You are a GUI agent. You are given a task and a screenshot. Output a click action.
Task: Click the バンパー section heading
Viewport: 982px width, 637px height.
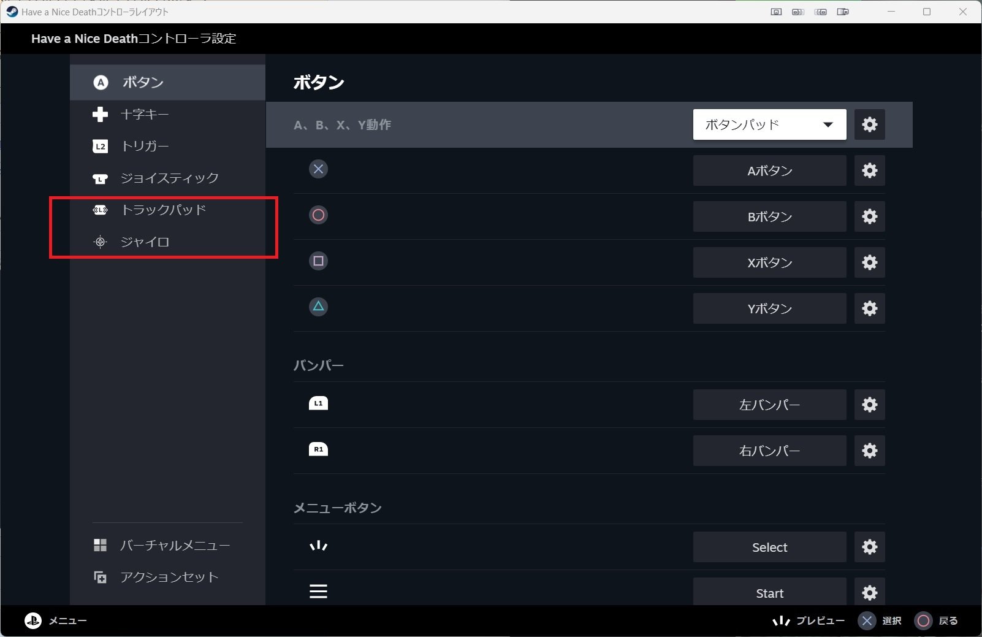coord(319,365)
